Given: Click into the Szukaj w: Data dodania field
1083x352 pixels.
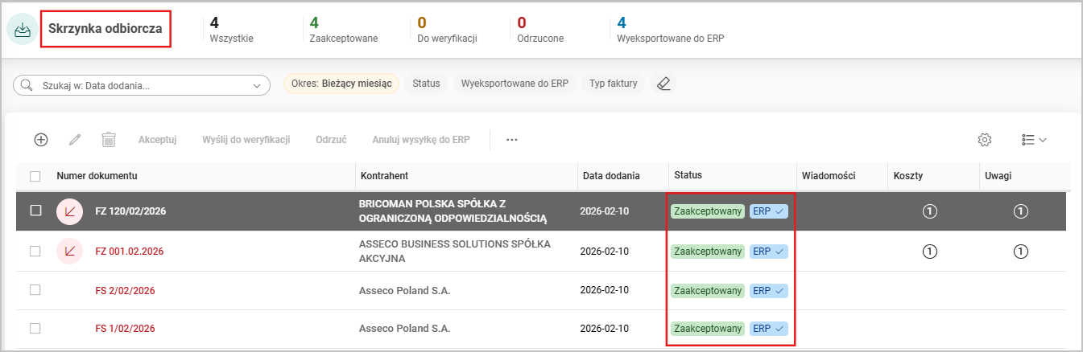Looking at the screenshot, I should click(137, 84).
